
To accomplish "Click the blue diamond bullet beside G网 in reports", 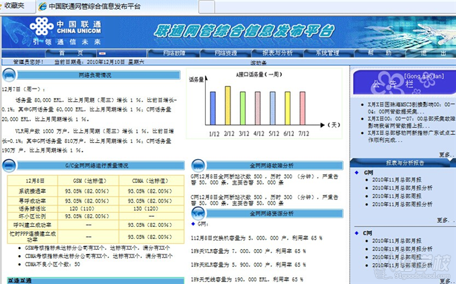I will pyautogui.click(x=357, y=173).
